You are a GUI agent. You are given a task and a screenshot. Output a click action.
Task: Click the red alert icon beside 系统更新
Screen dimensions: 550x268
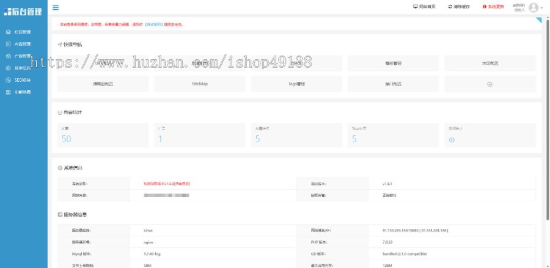tap(485, 7)
